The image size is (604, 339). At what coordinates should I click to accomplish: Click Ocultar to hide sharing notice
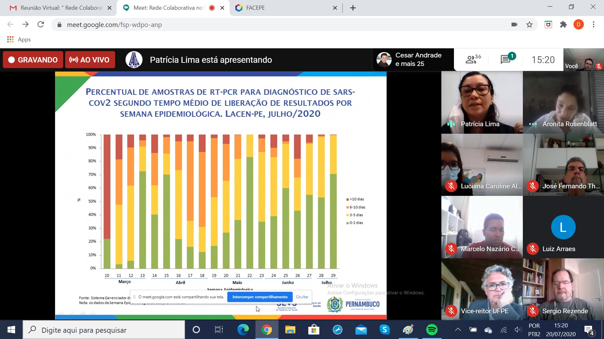(x=302, y=297)
